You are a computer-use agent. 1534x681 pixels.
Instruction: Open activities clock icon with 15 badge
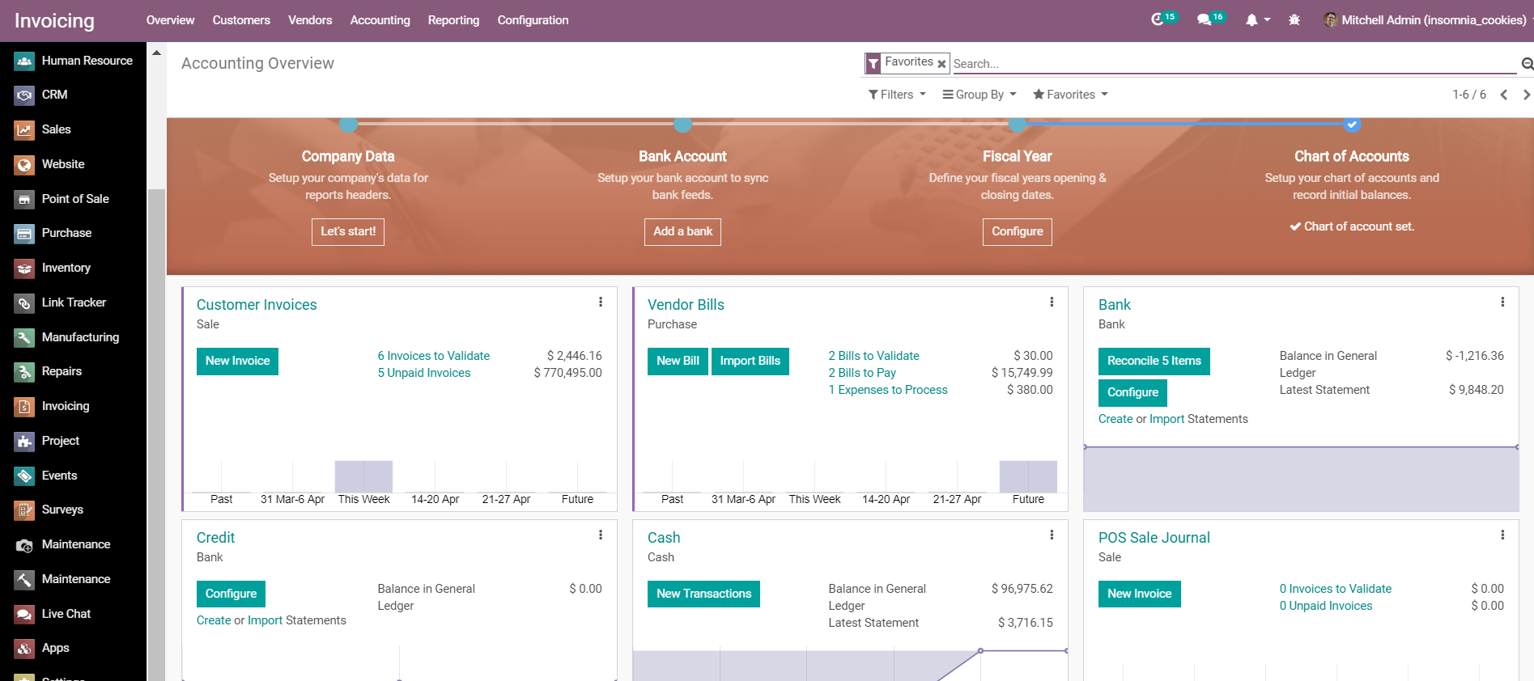coord(1158,20)
